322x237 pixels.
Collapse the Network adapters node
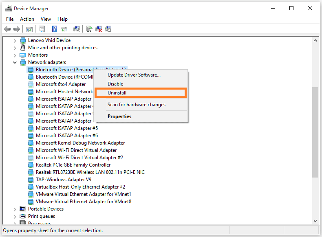coord(15,62)
